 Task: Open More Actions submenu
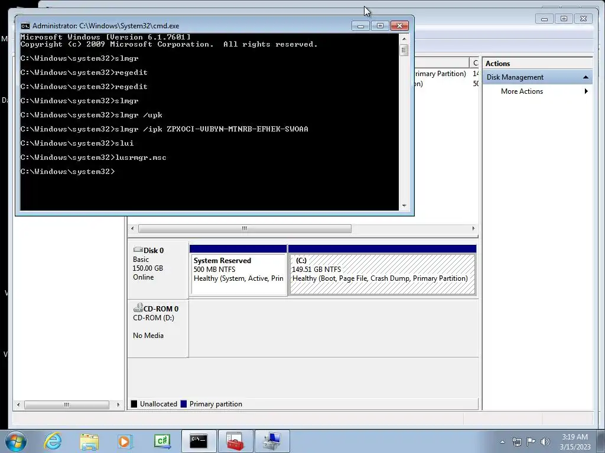pos(538,91)
